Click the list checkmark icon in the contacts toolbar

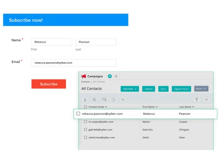tap(123, 100)
